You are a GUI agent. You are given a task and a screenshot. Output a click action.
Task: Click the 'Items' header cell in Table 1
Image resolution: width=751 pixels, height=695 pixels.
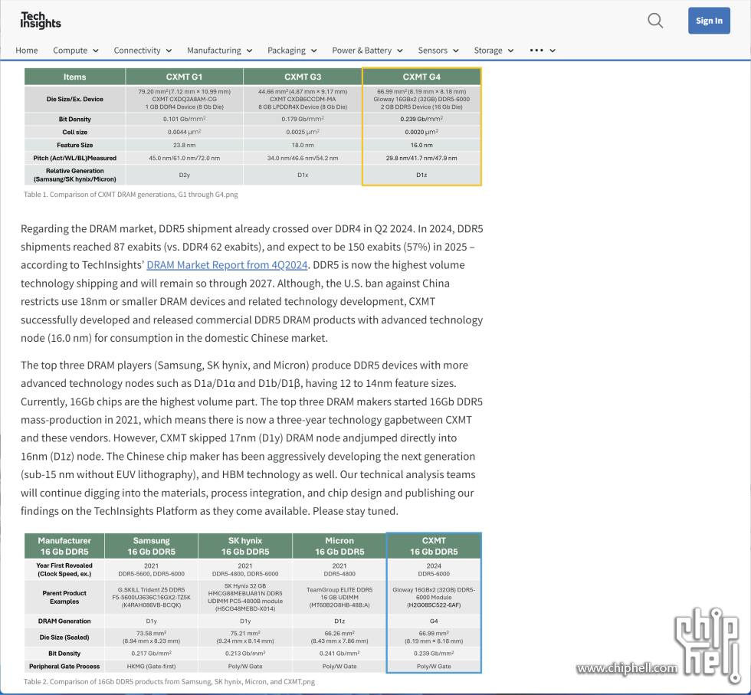[75, 77]
